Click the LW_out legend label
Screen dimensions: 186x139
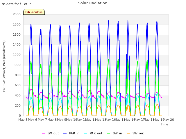[x=53, y=133]
